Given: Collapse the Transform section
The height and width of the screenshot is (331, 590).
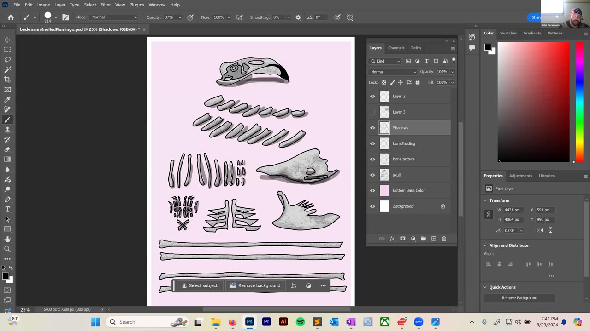Looking at the screenshot, I should pyautogui.click(x=485, y=200).
